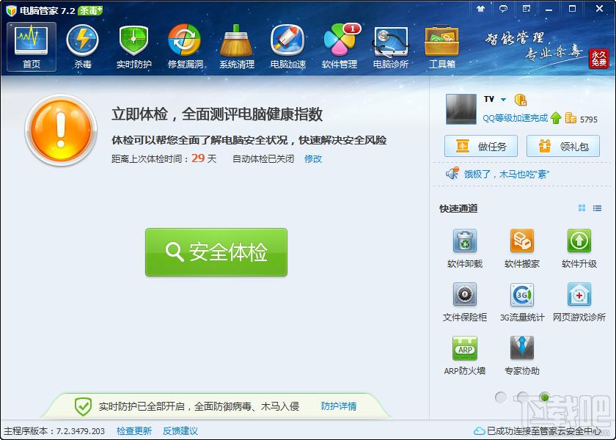Open 软件管理 with notification badge
616x440 pixels.
pos(340,47)
